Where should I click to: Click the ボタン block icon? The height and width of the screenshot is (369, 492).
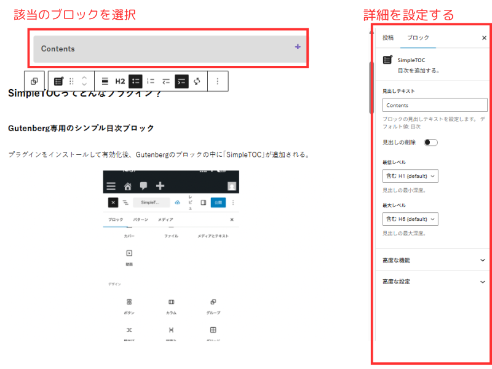point(129,302)
